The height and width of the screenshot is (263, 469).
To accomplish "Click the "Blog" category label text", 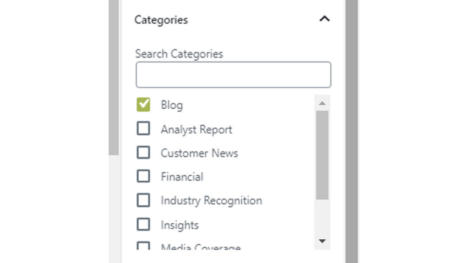I will [x=172, y=105].
